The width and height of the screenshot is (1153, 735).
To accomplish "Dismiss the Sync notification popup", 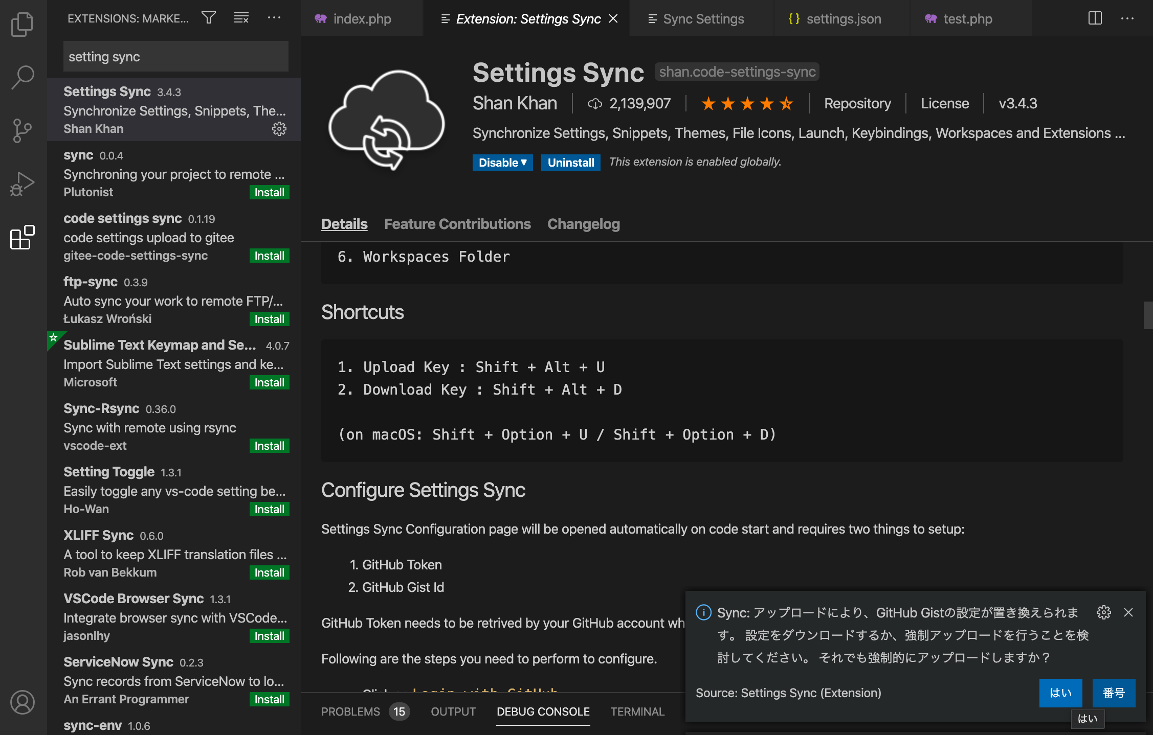I will click(1128, 612).
